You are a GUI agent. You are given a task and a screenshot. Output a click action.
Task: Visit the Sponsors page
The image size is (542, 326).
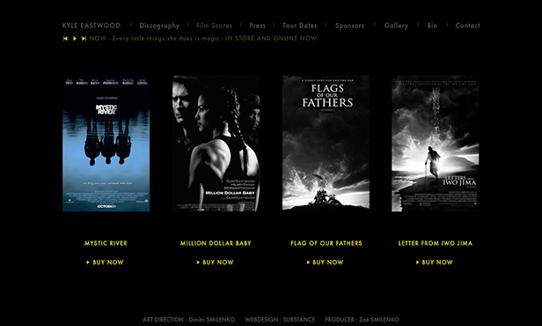tap(349, 26)
